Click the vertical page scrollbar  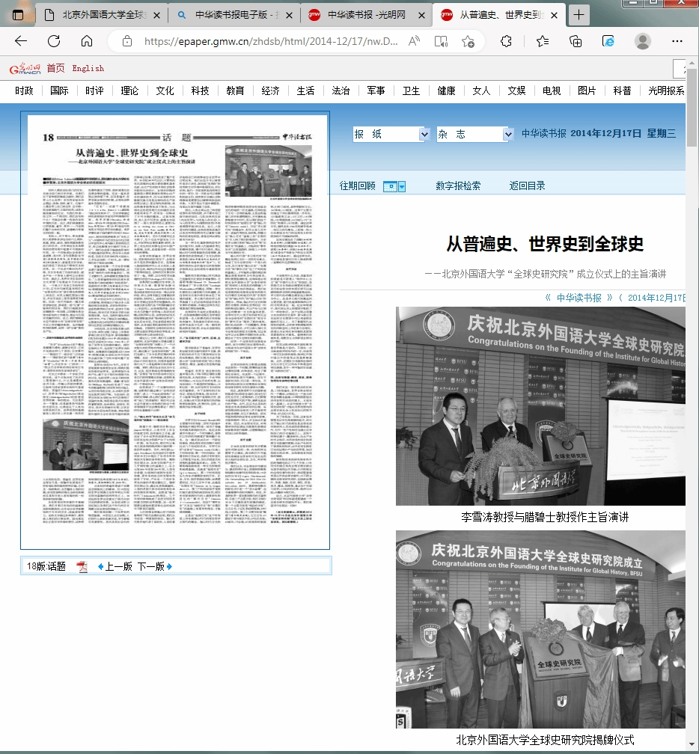692,374
